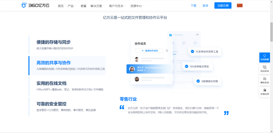Screen dimensions: 273x133
Task: Click the 下载 link
Action: click(x=193, y=6)
